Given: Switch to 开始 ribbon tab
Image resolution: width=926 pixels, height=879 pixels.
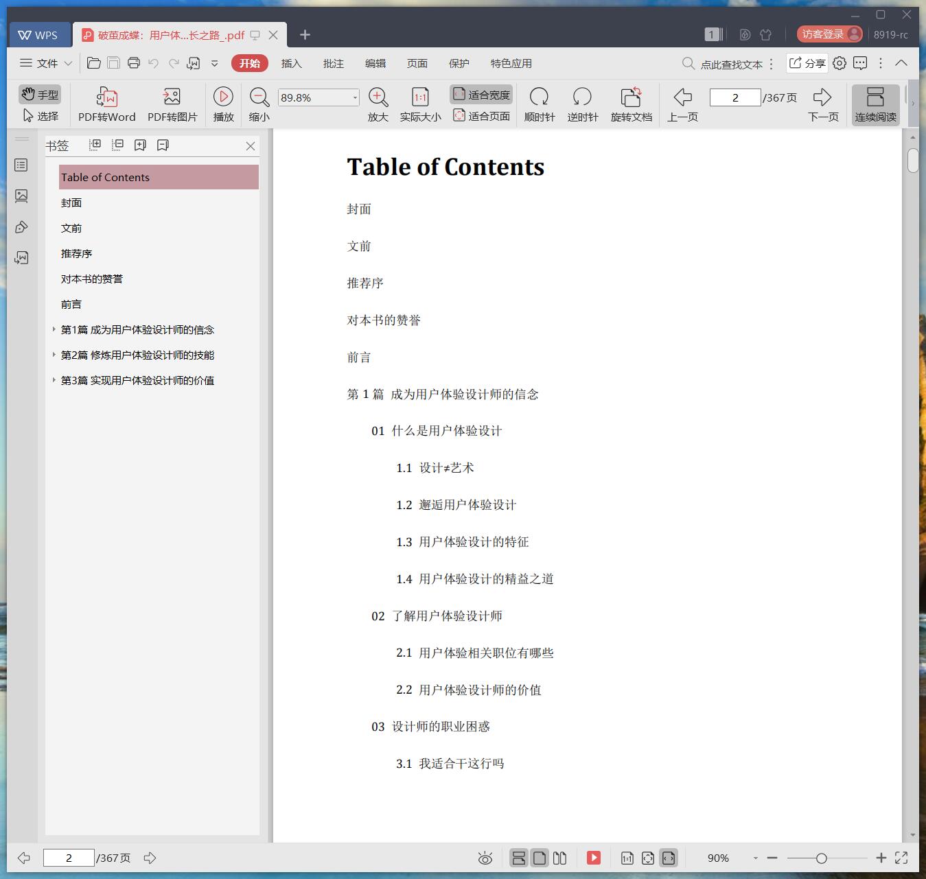Looking at the screenshot, I should click(x=249, y=63).
